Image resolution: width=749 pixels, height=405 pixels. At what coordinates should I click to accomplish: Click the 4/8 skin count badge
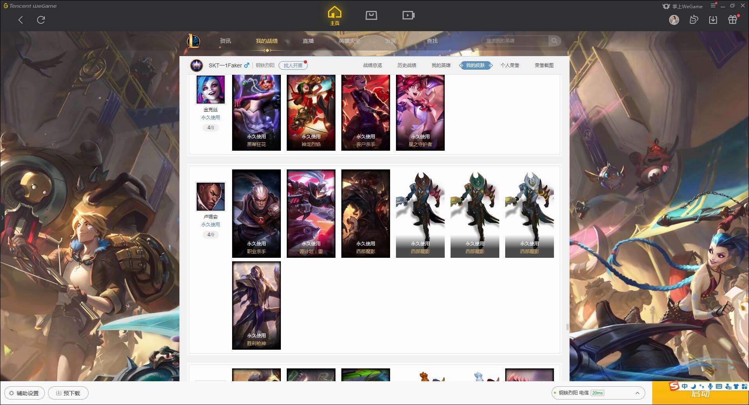click(211, 128)
